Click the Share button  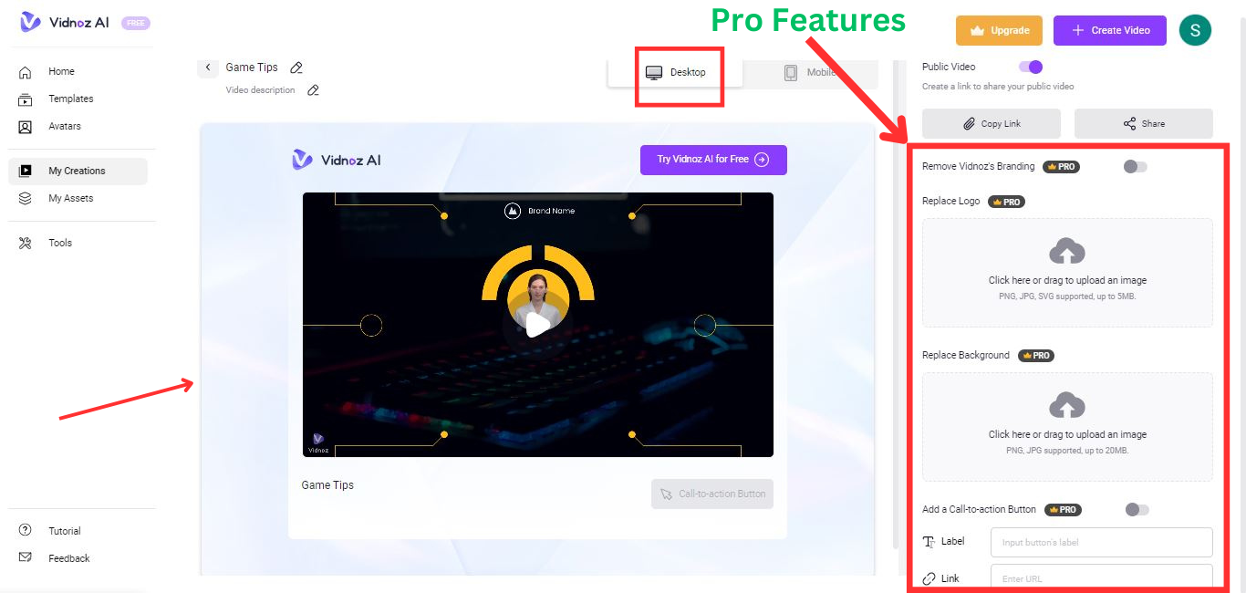[x=1144, y=123]
